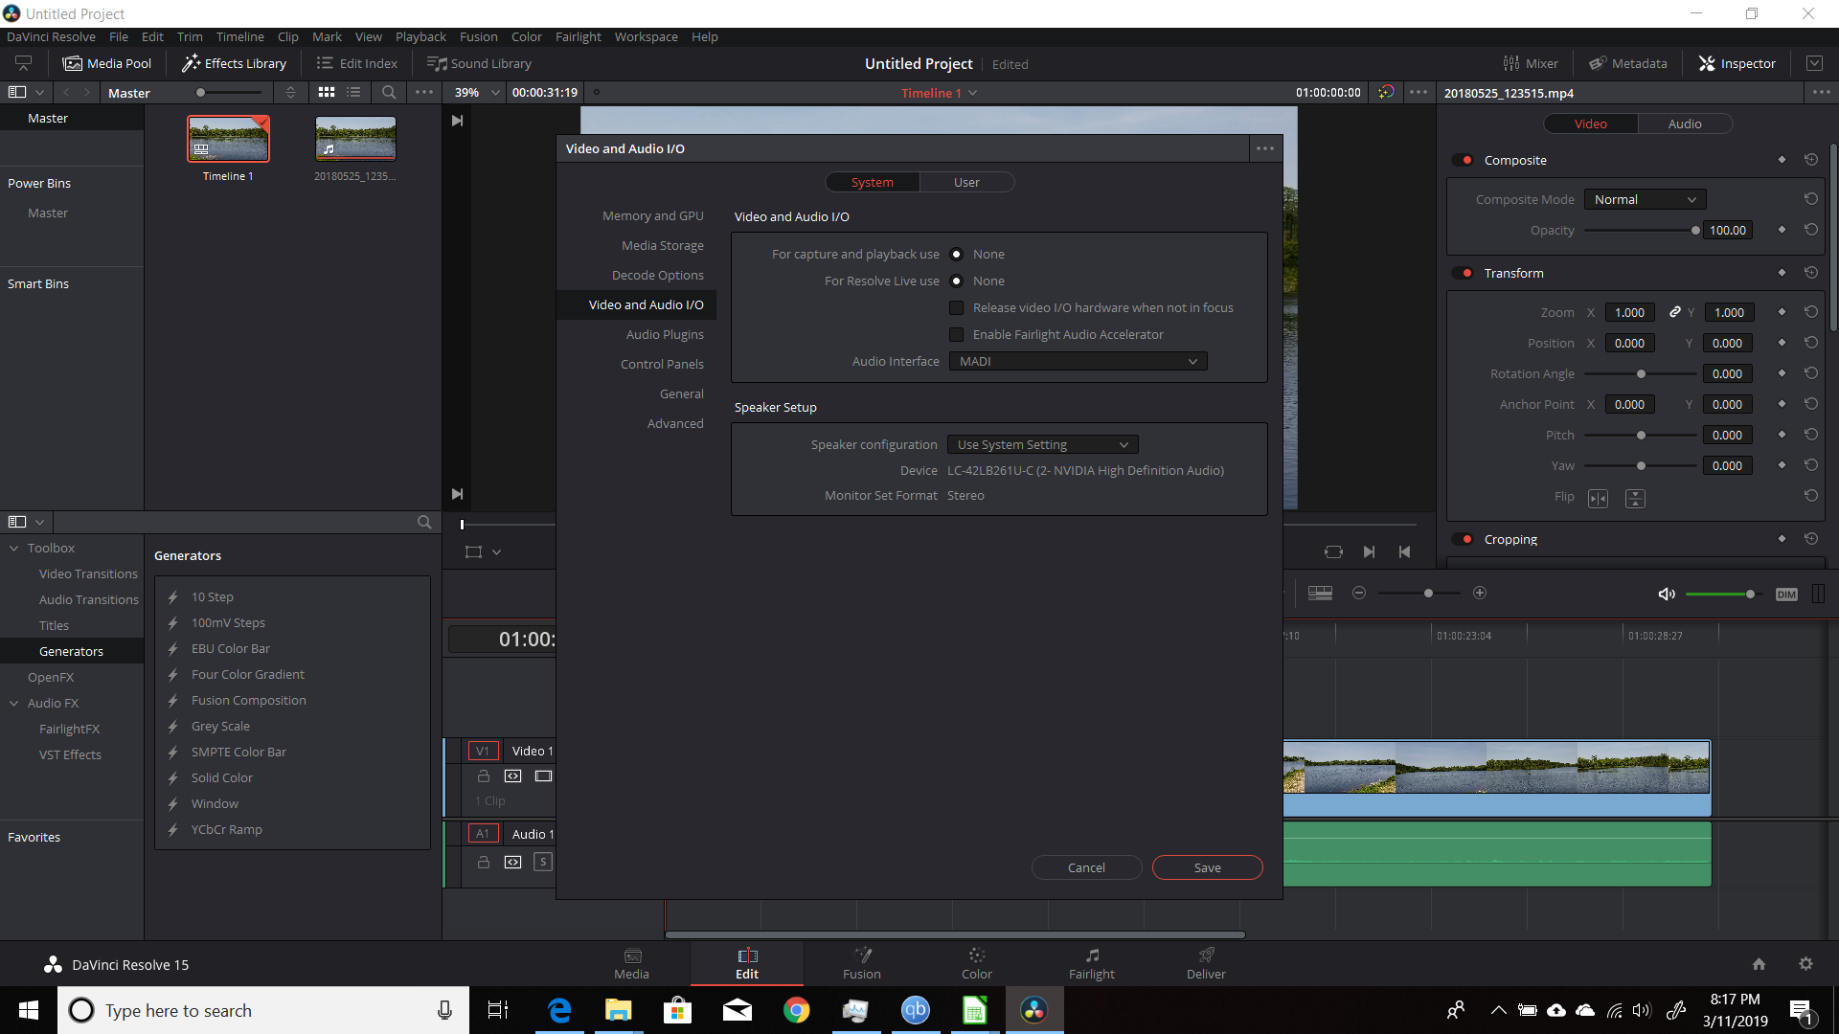Switch media pool to thumbnail view

(x=327, y=93)
